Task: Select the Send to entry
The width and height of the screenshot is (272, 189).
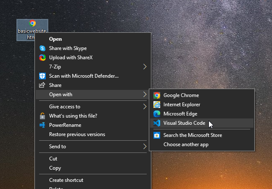Action: coord(93,147)
